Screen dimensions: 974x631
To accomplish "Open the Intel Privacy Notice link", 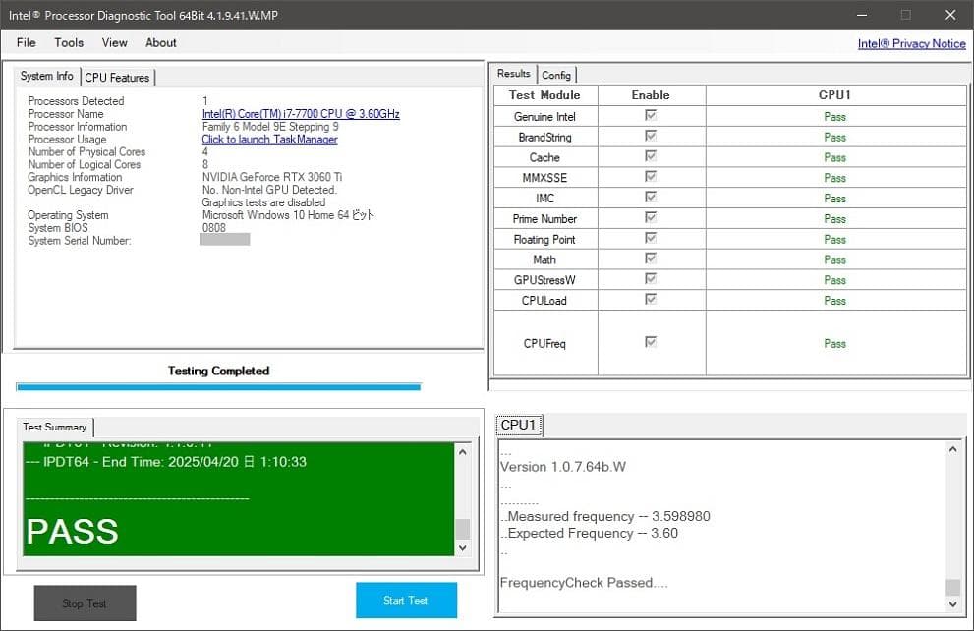I will point(910,43).
